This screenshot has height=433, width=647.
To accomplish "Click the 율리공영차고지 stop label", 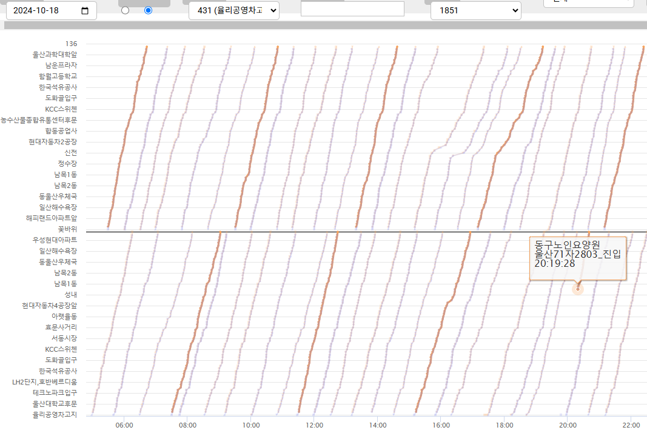I will [55, 415].
